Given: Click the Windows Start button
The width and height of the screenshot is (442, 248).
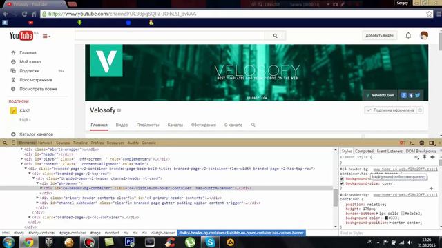Looking at the screenshot, I should click(8, 242).
